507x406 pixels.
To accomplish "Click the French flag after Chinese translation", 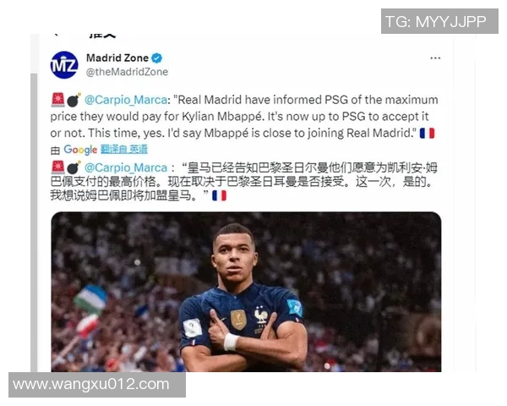I will coord(219,195).
